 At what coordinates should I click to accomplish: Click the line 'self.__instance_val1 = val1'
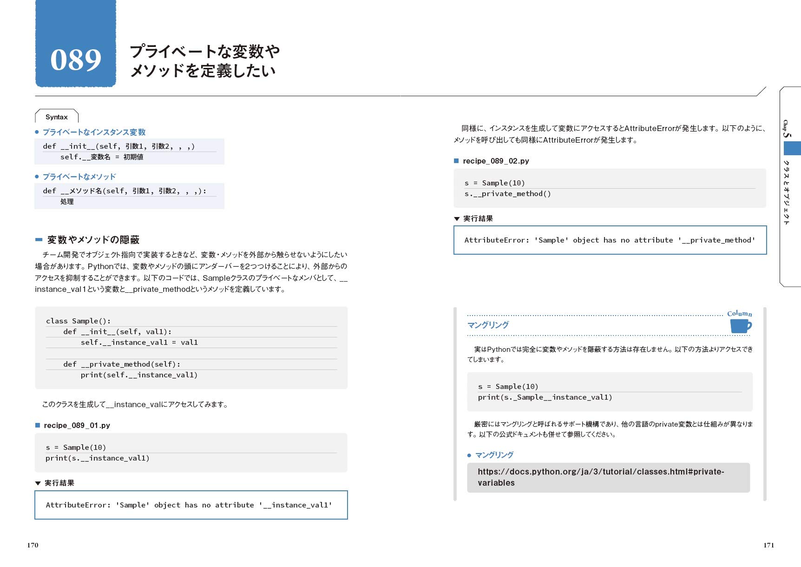click(x=139, y=343)
